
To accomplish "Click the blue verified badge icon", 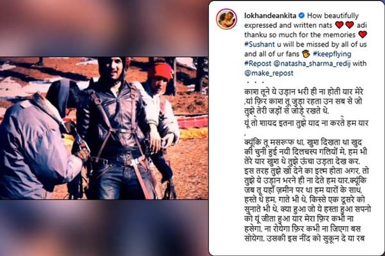I will (x=302, y=15).
